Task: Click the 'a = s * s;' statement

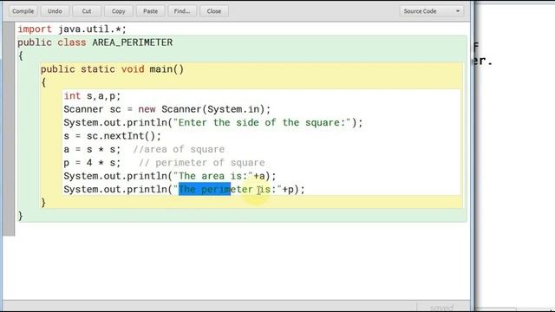Action: pos(92,149)
